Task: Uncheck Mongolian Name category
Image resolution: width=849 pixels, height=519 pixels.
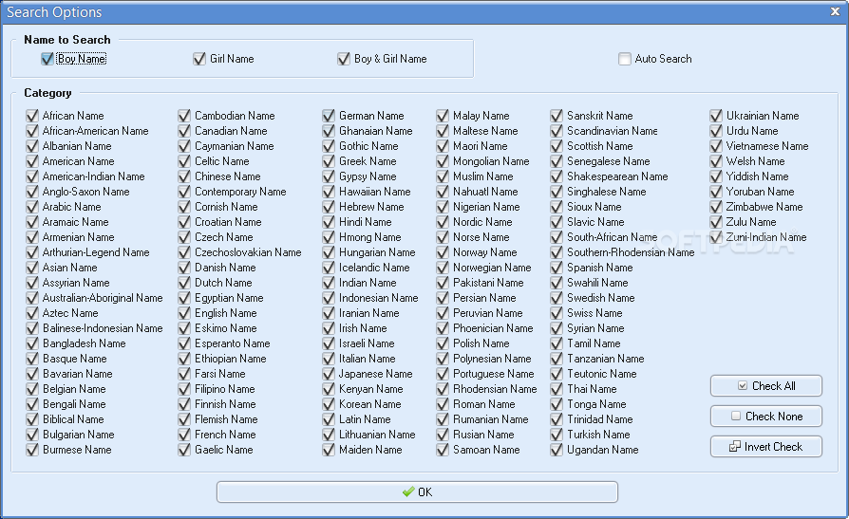Action: 443,161
